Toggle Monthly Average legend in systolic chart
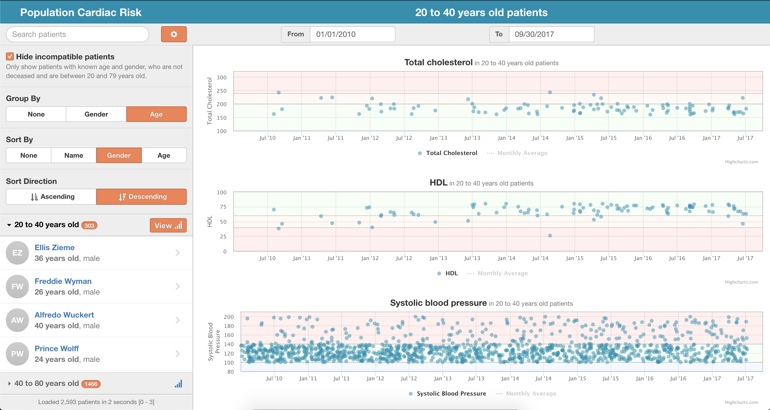The width and height of the screenshot is (770, 410). [526, 394]
